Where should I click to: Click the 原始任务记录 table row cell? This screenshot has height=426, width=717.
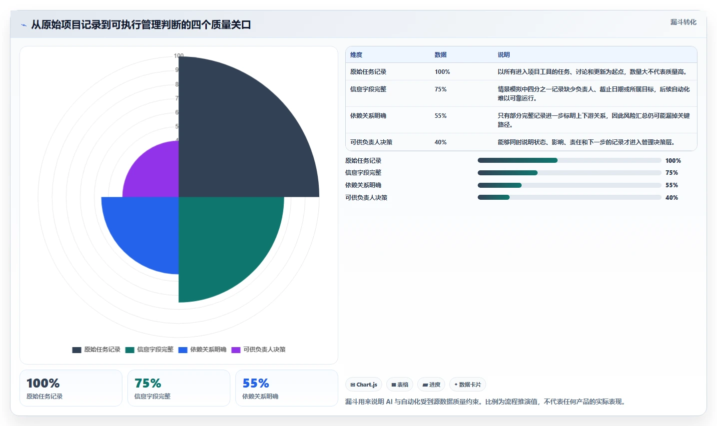coord(368,72)
